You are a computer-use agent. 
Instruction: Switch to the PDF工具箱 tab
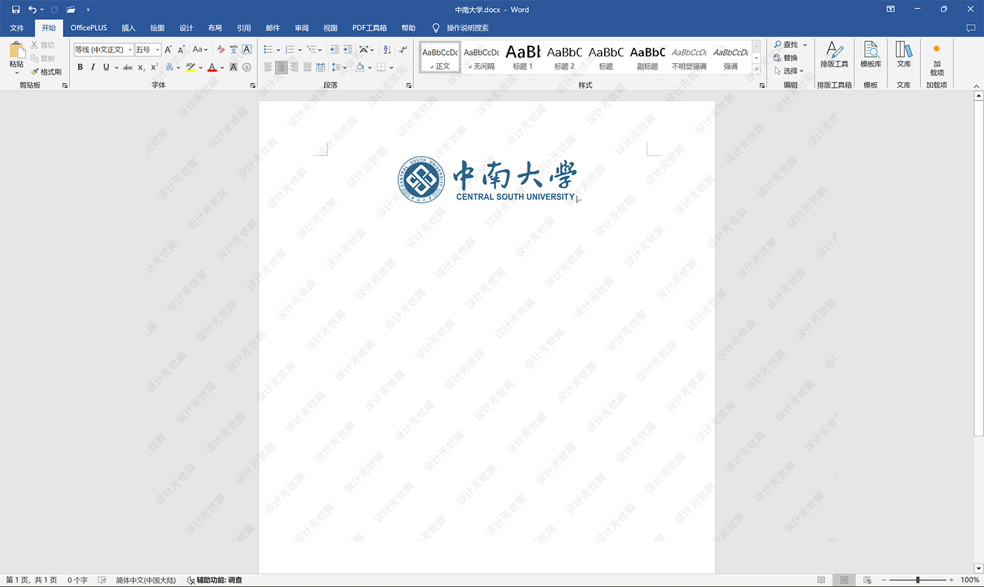(x=369, y=28)
